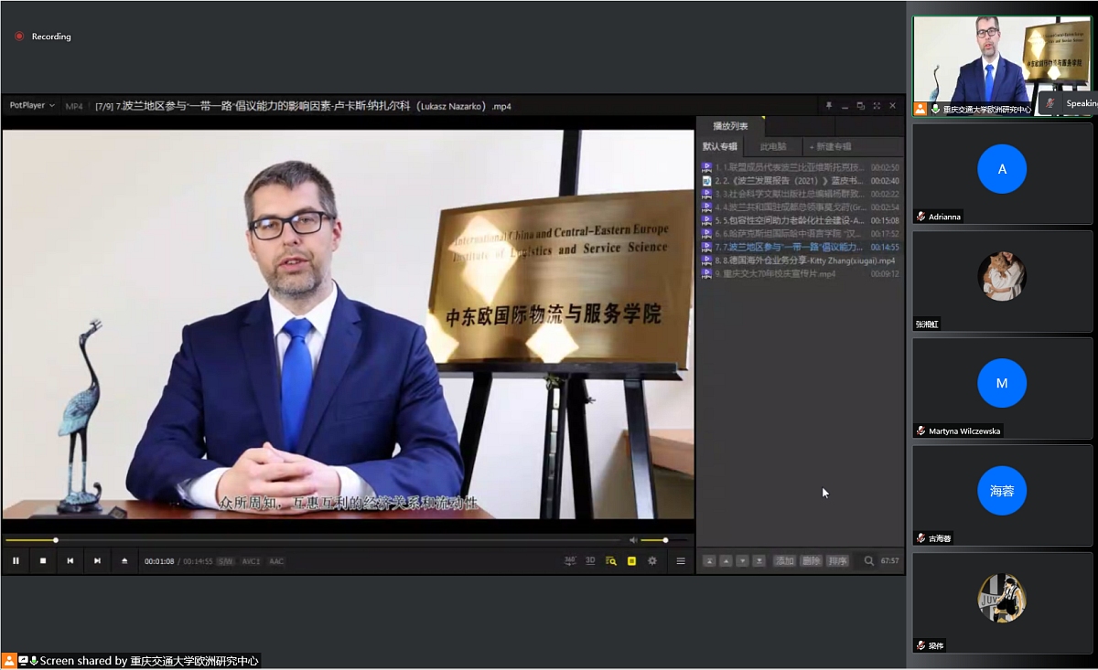This screenshot has height=670, width=1098.
Task: Stop the video playback
Action: pos(43,561)
